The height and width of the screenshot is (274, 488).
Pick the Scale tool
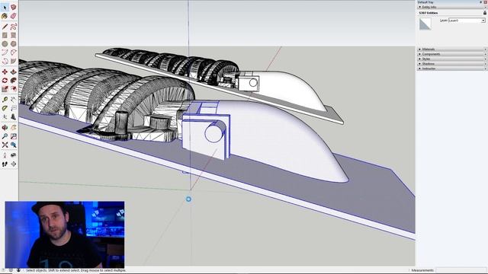[5, 89]
